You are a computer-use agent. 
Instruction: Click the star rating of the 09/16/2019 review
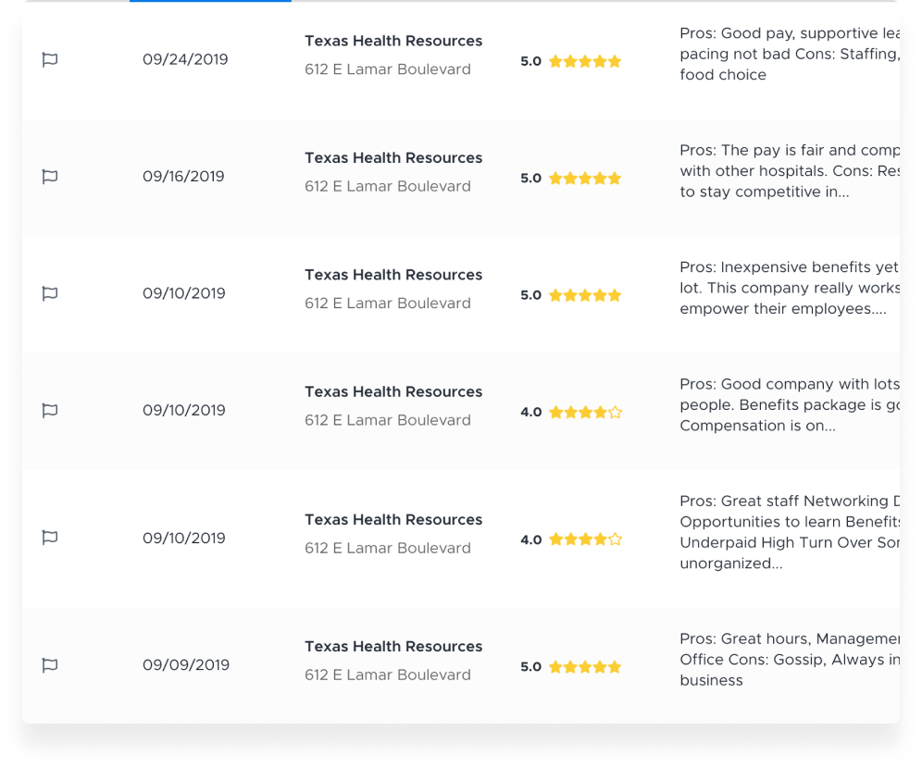click(585, 178)
